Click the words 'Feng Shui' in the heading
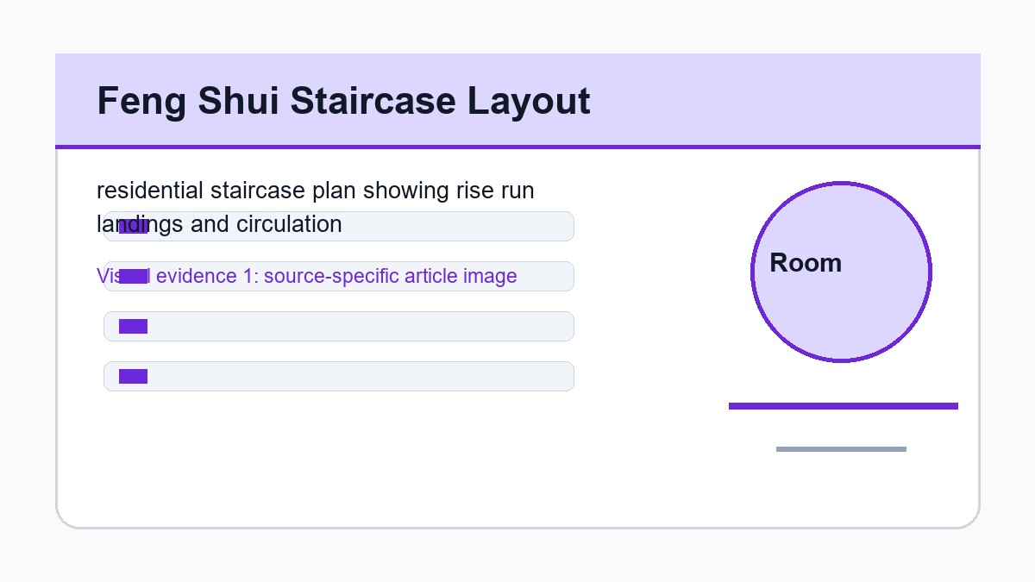 coord(187,101)
